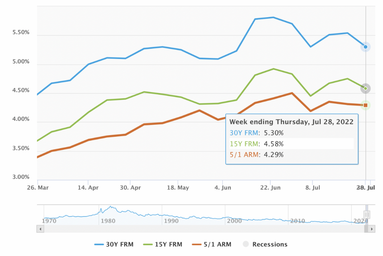Click the gray Recessions circle in the legend
The image size is (383, 256).
[246, 245]
